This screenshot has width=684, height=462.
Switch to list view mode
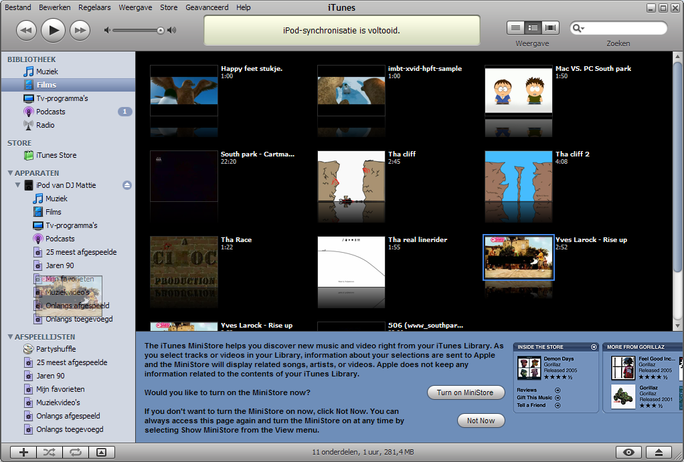(515, 28)
